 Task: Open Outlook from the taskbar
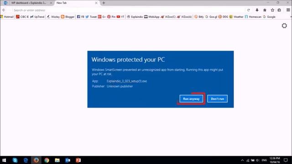coord(68,160)
